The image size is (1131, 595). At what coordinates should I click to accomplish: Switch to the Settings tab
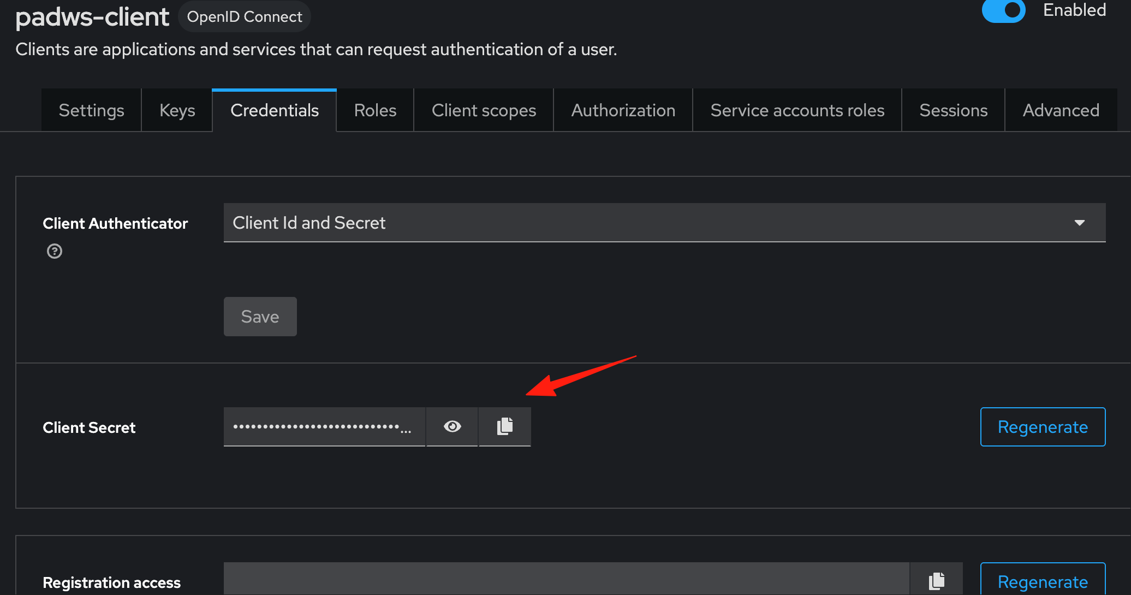point(91,110)
